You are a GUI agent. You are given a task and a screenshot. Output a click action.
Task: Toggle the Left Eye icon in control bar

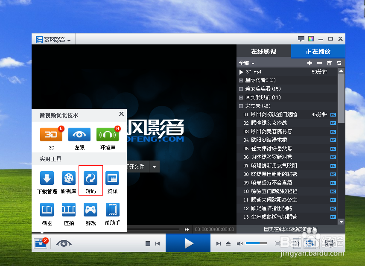point(64,243)
